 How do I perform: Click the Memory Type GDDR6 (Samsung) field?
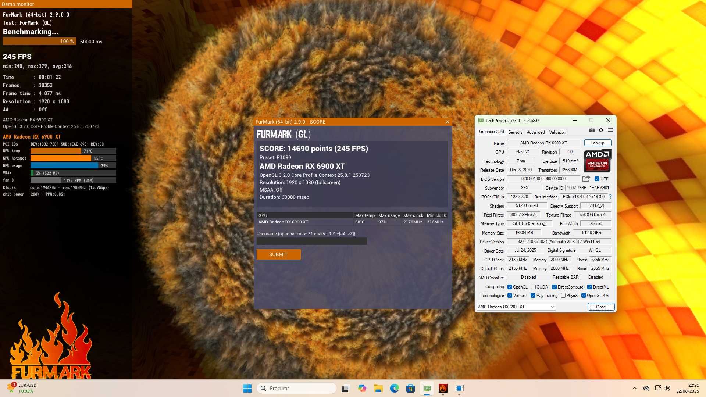(x=529, y=223)
